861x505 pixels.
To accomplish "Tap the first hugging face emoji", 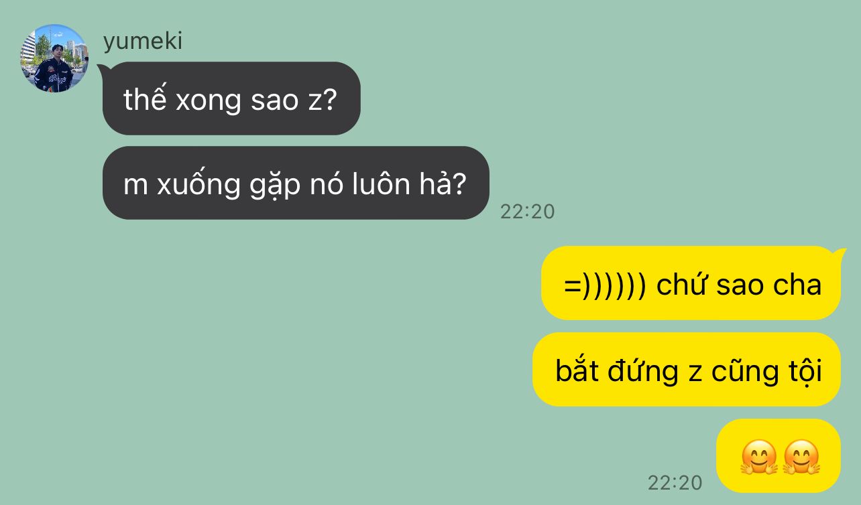I will [759, 458].
